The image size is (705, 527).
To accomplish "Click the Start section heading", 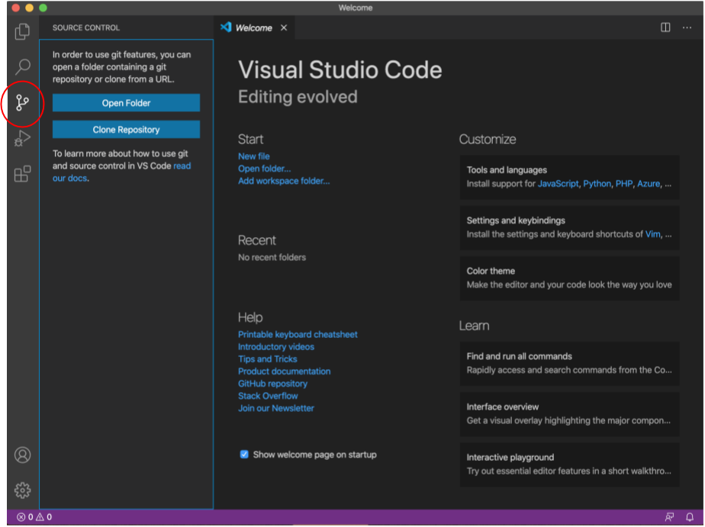I will 250,140.
